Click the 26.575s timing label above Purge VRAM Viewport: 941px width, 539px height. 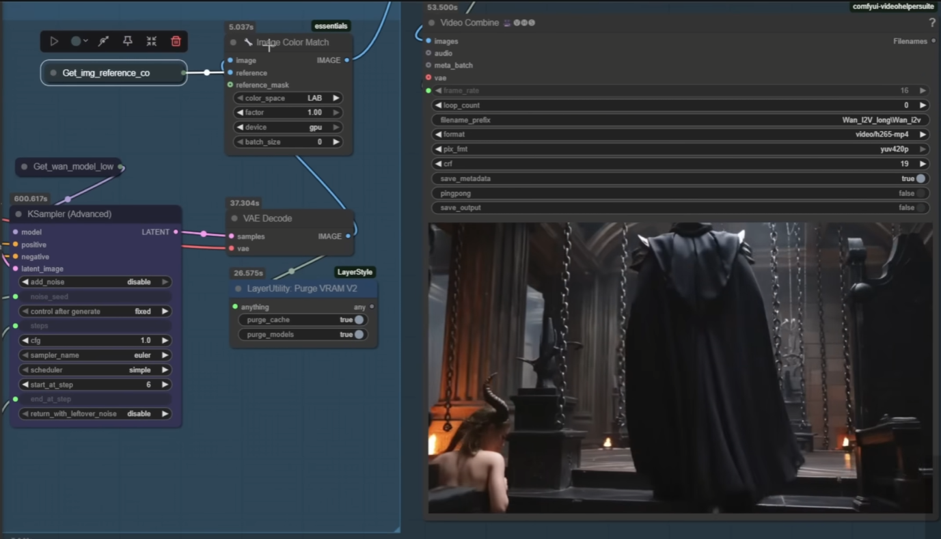tap(248, 273)
